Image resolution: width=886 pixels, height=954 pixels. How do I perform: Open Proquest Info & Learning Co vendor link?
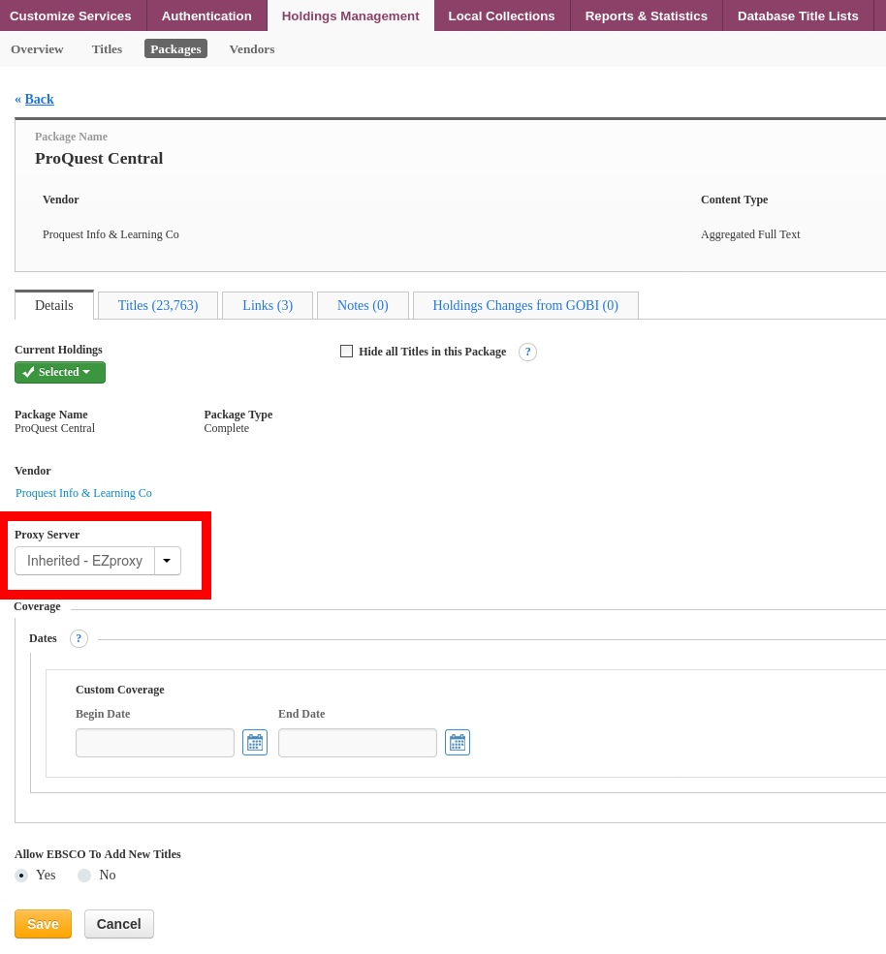83,493
